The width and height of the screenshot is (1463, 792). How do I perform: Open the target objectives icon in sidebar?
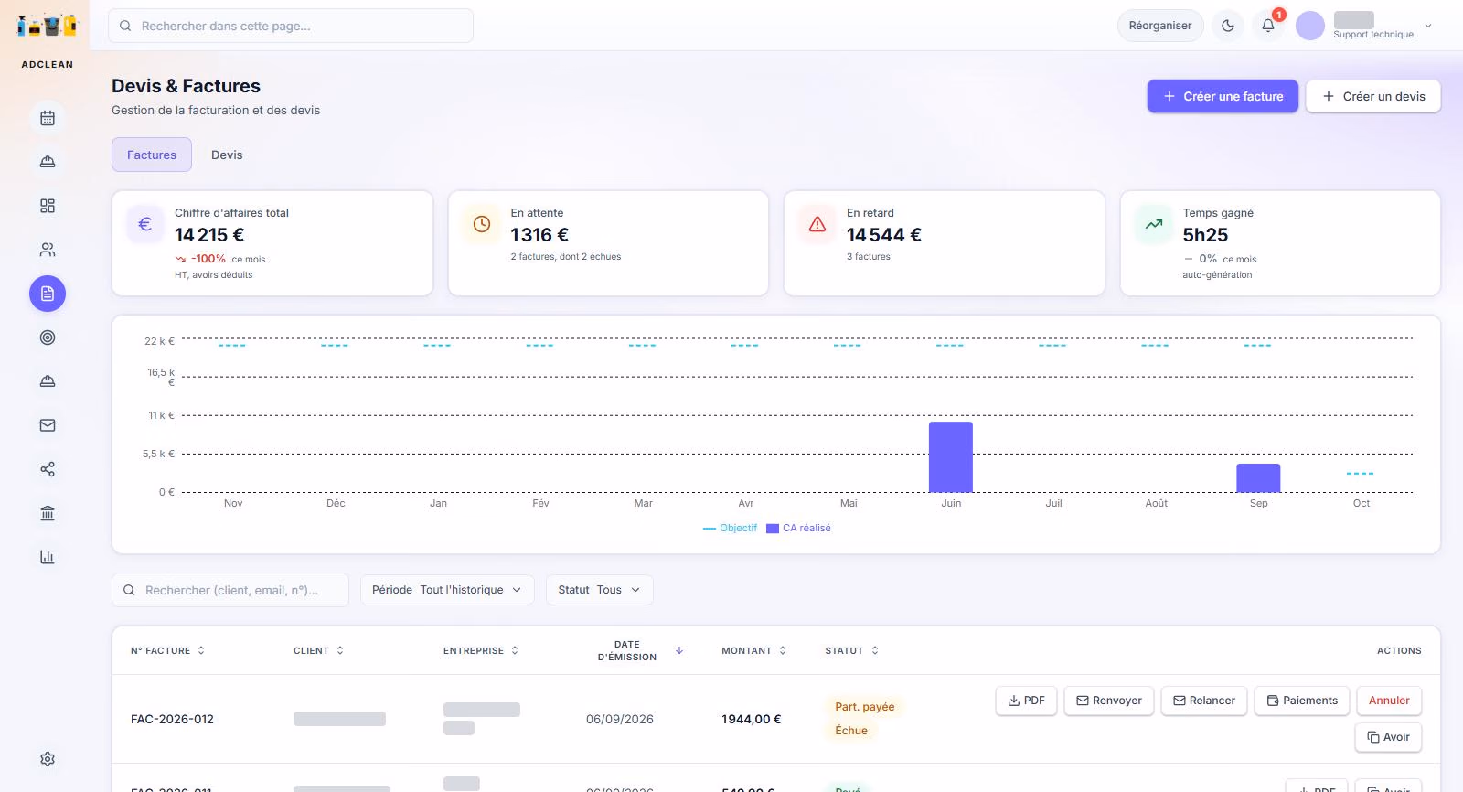click(x=48, y=337)
